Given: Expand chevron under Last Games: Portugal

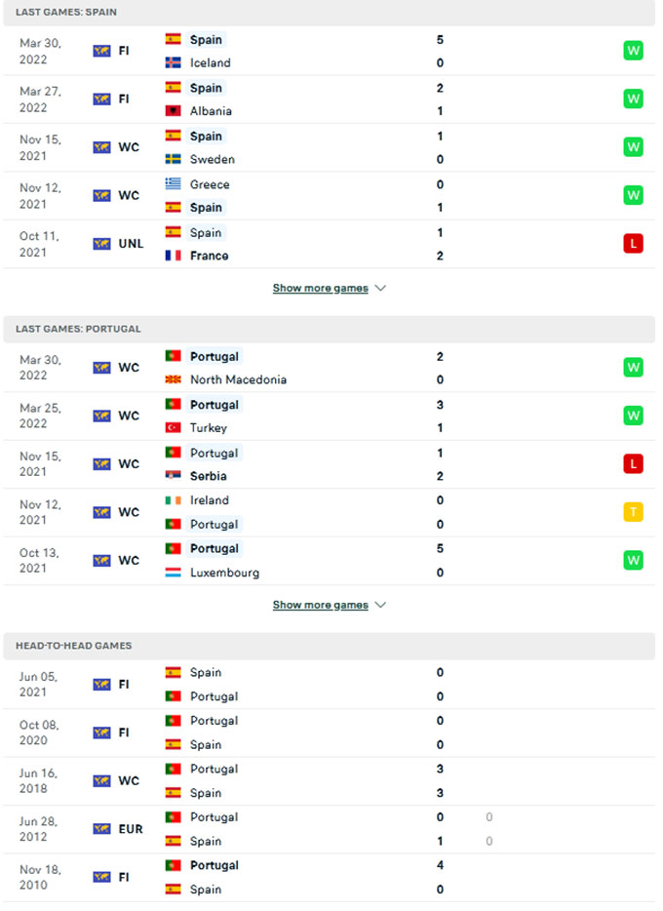Looking at the screenshot, I should click(x=380, y=605).
